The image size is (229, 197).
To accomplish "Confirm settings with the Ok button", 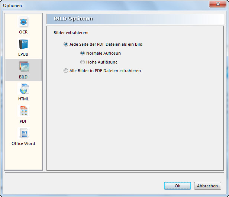I will (177, 186).
